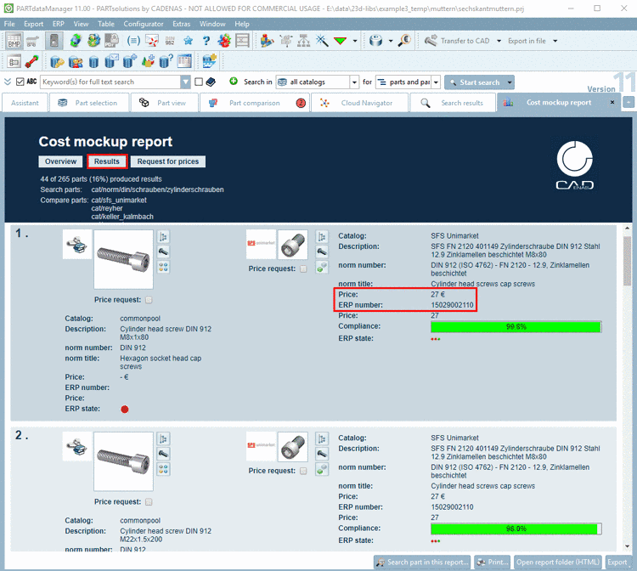This screenshot has width=637, height=571.
Task: Click the report vertical scrollbar thumb
Action: tap(628, 261)
